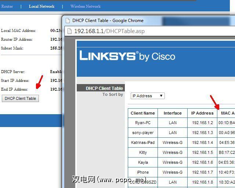Select the sony-player client name cell
Viewport: 235px width, 188px height.
[x=143, y=133]
